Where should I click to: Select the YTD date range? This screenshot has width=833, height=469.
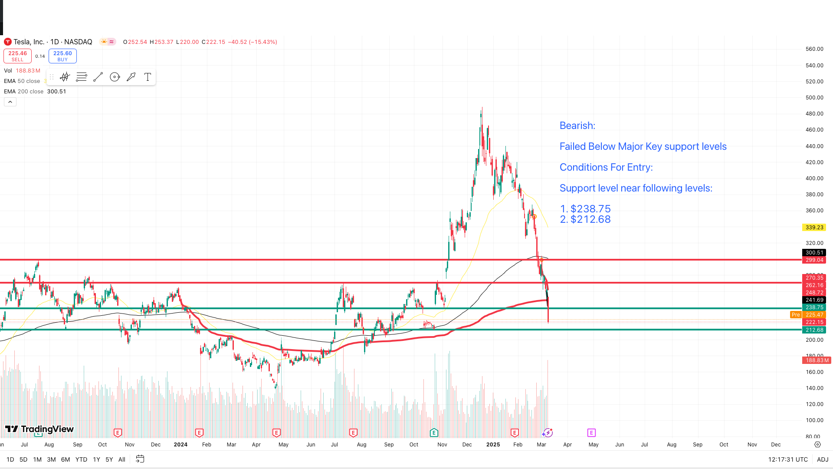tap(81, 459)
